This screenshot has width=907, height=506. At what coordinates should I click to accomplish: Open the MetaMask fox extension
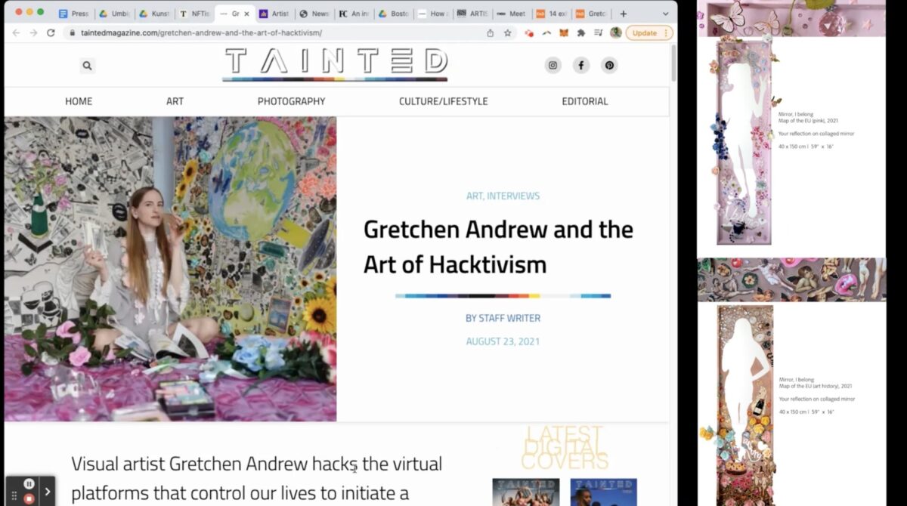pos(564,33)
